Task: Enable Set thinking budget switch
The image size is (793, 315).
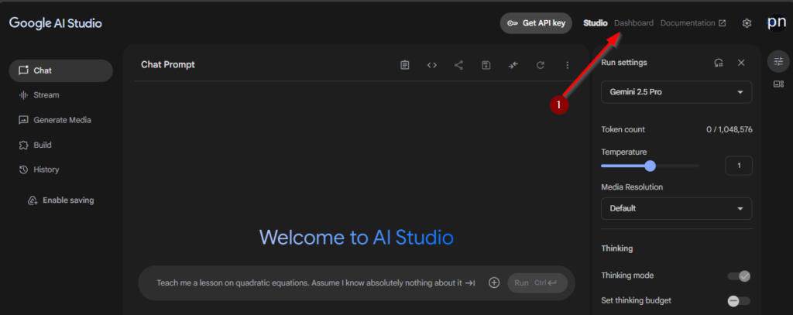Action: point(739,301)
